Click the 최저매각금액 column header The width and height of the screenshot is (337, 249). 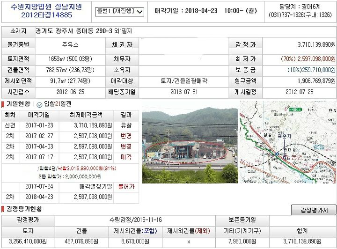pos(86,115)
